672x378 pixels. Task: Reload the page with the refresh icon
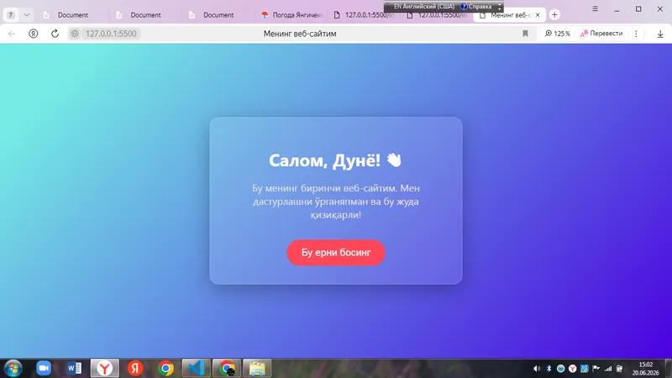tap(55, 34)
